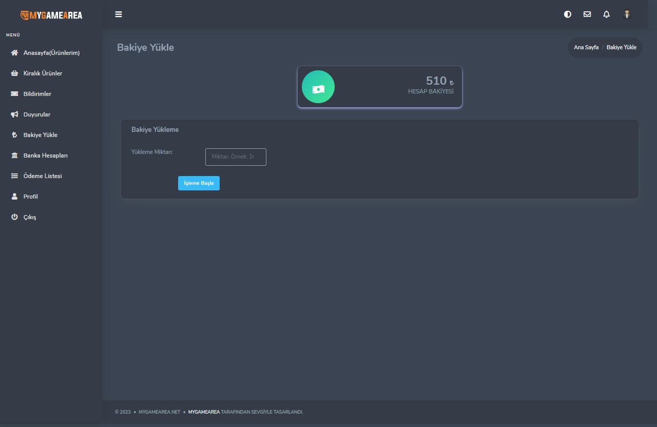
Task: Open the envelope messages icon
Action: [587, 14]
